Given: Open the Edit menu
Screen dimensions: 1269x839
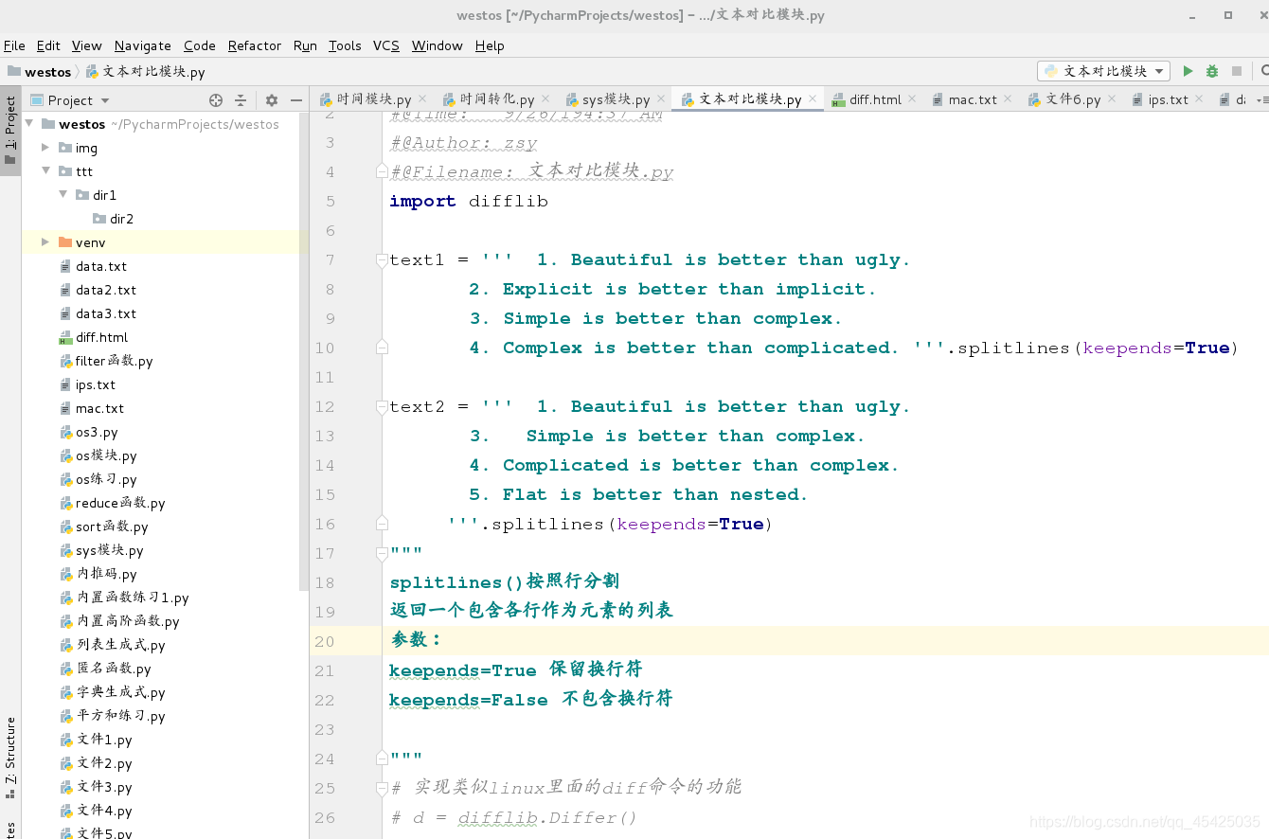Looking at the screenshot, I should coord(48,45).
